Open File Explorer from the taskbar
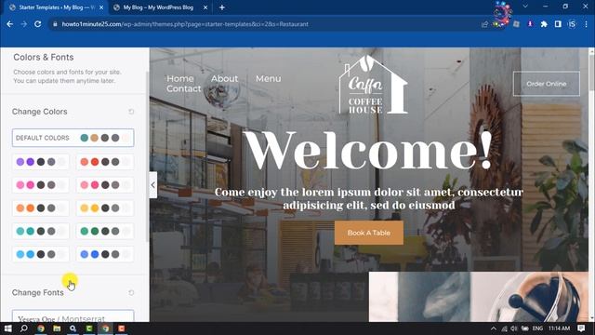 57,328
